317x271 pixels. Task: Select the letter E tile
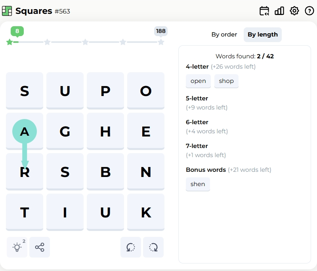pyautogui.click(x=146, y=131)
